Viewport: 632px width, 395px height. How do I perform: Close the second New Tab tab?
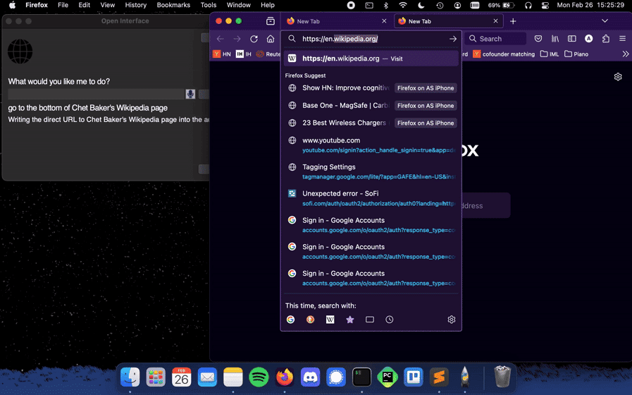tap(495, 21)
